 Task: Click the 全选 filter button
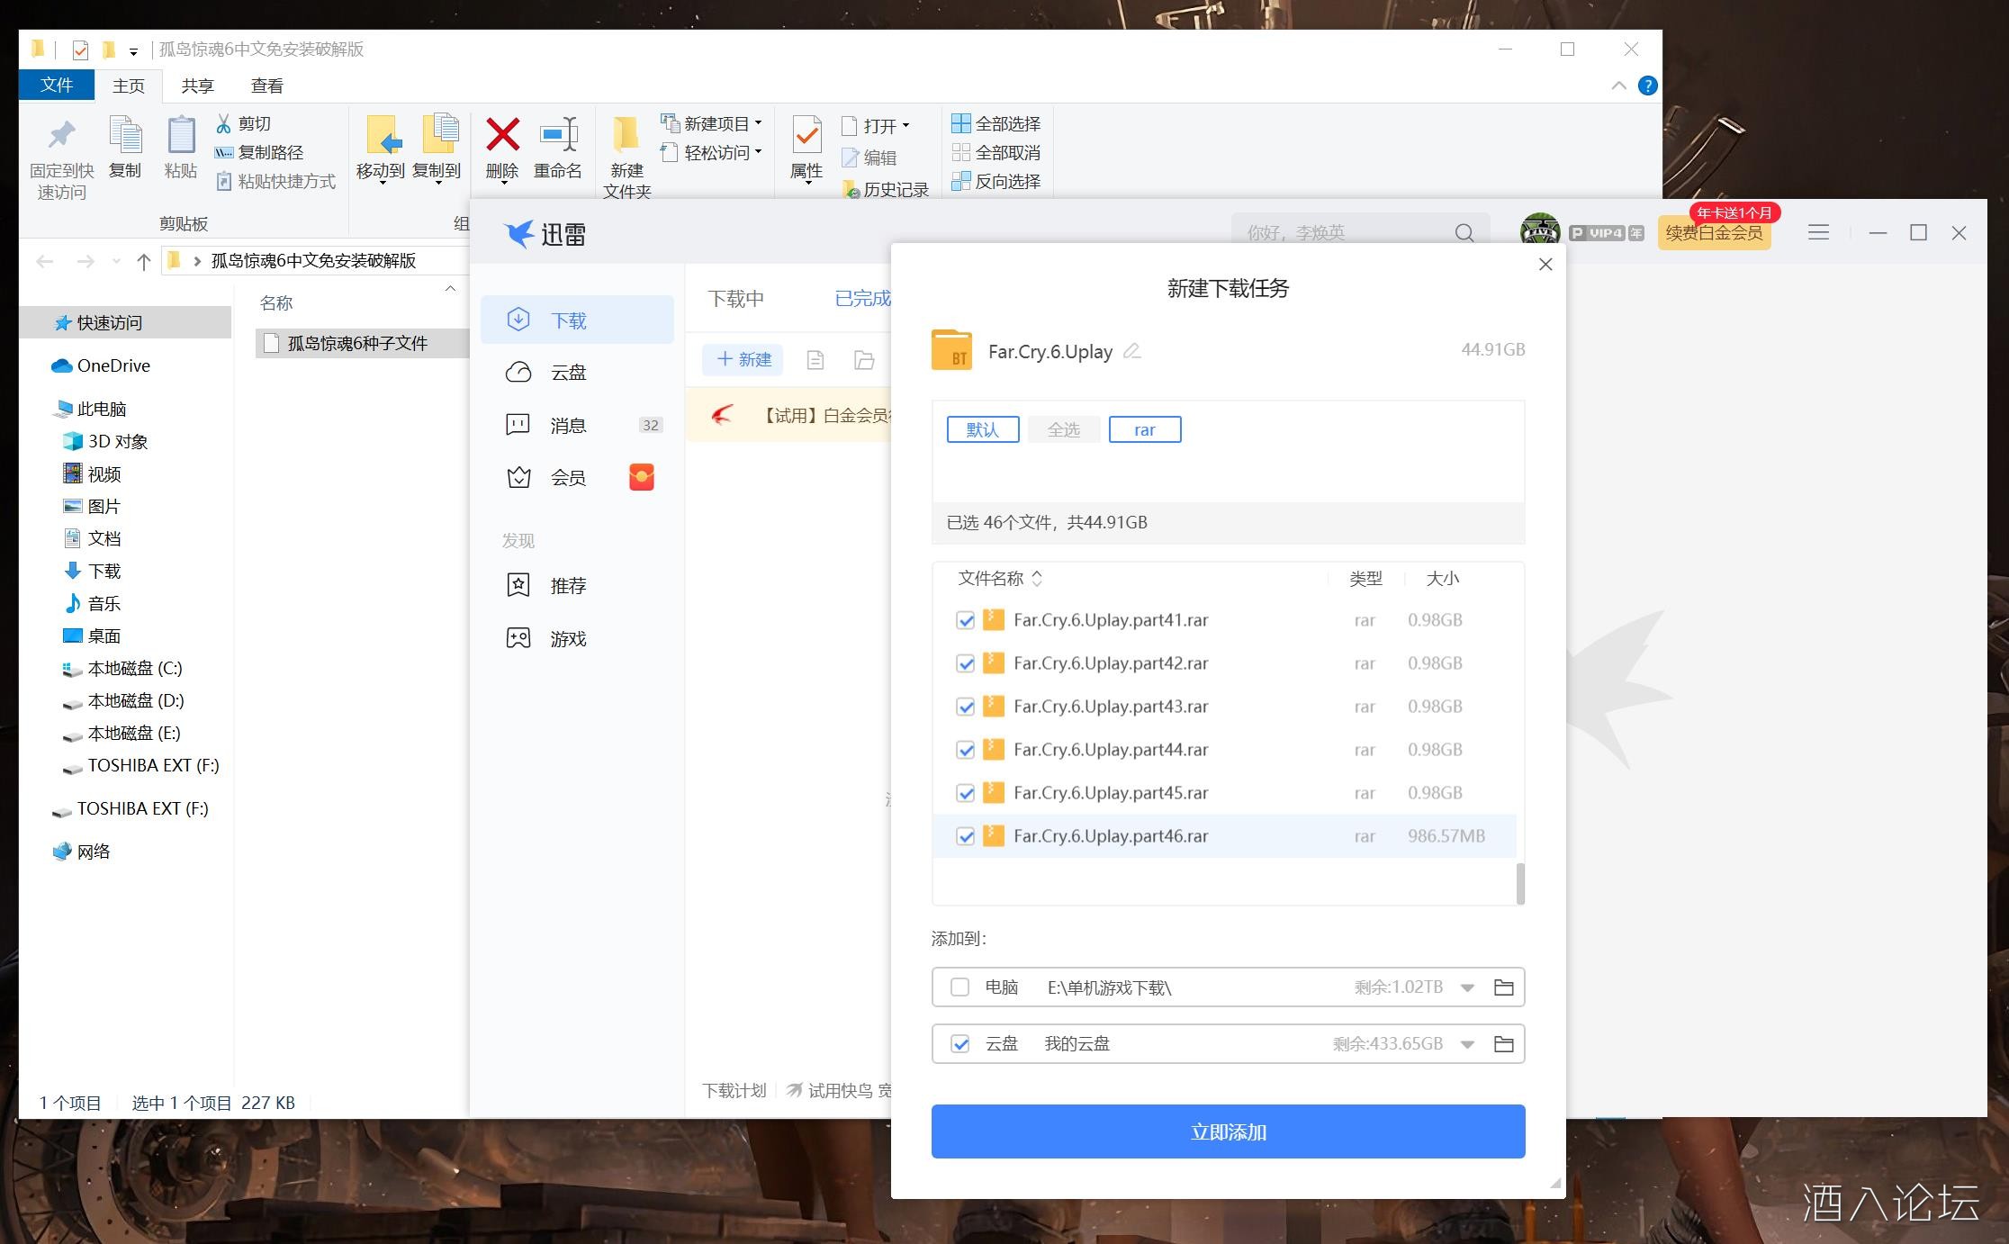(x=1064, y=429)
